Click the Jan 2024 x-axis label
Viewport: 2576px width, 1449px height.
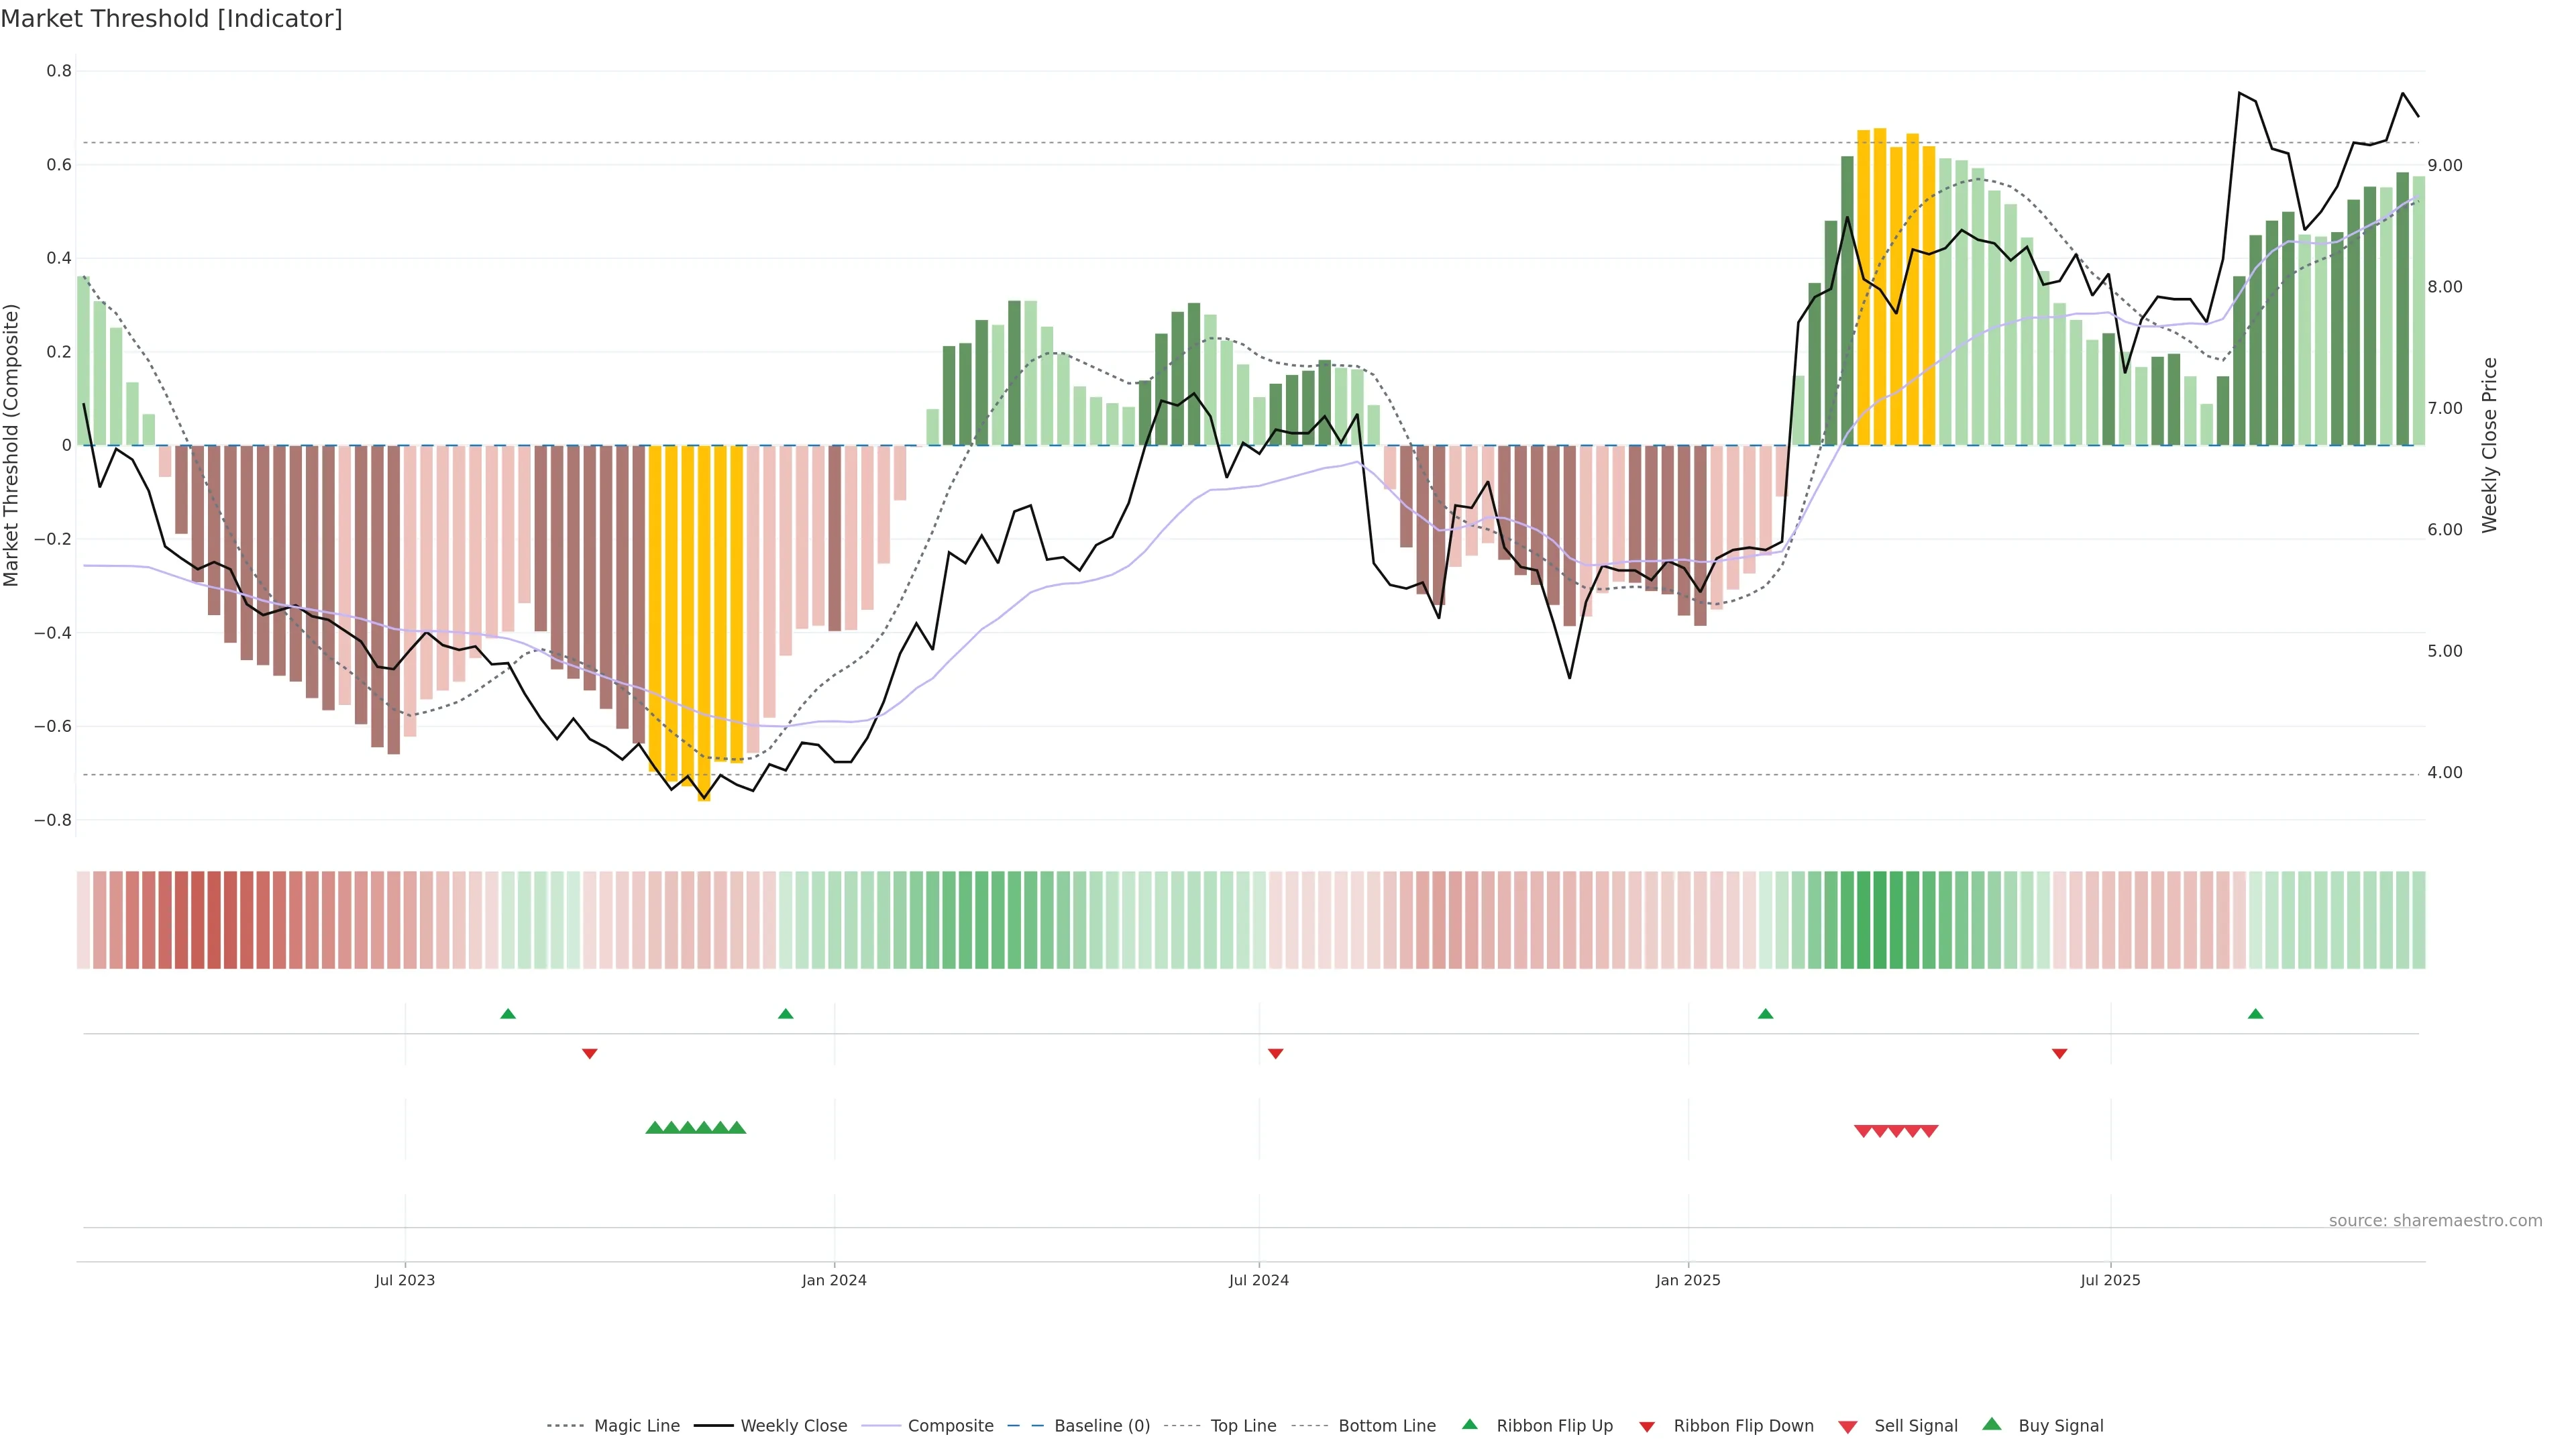point(834,1280)
